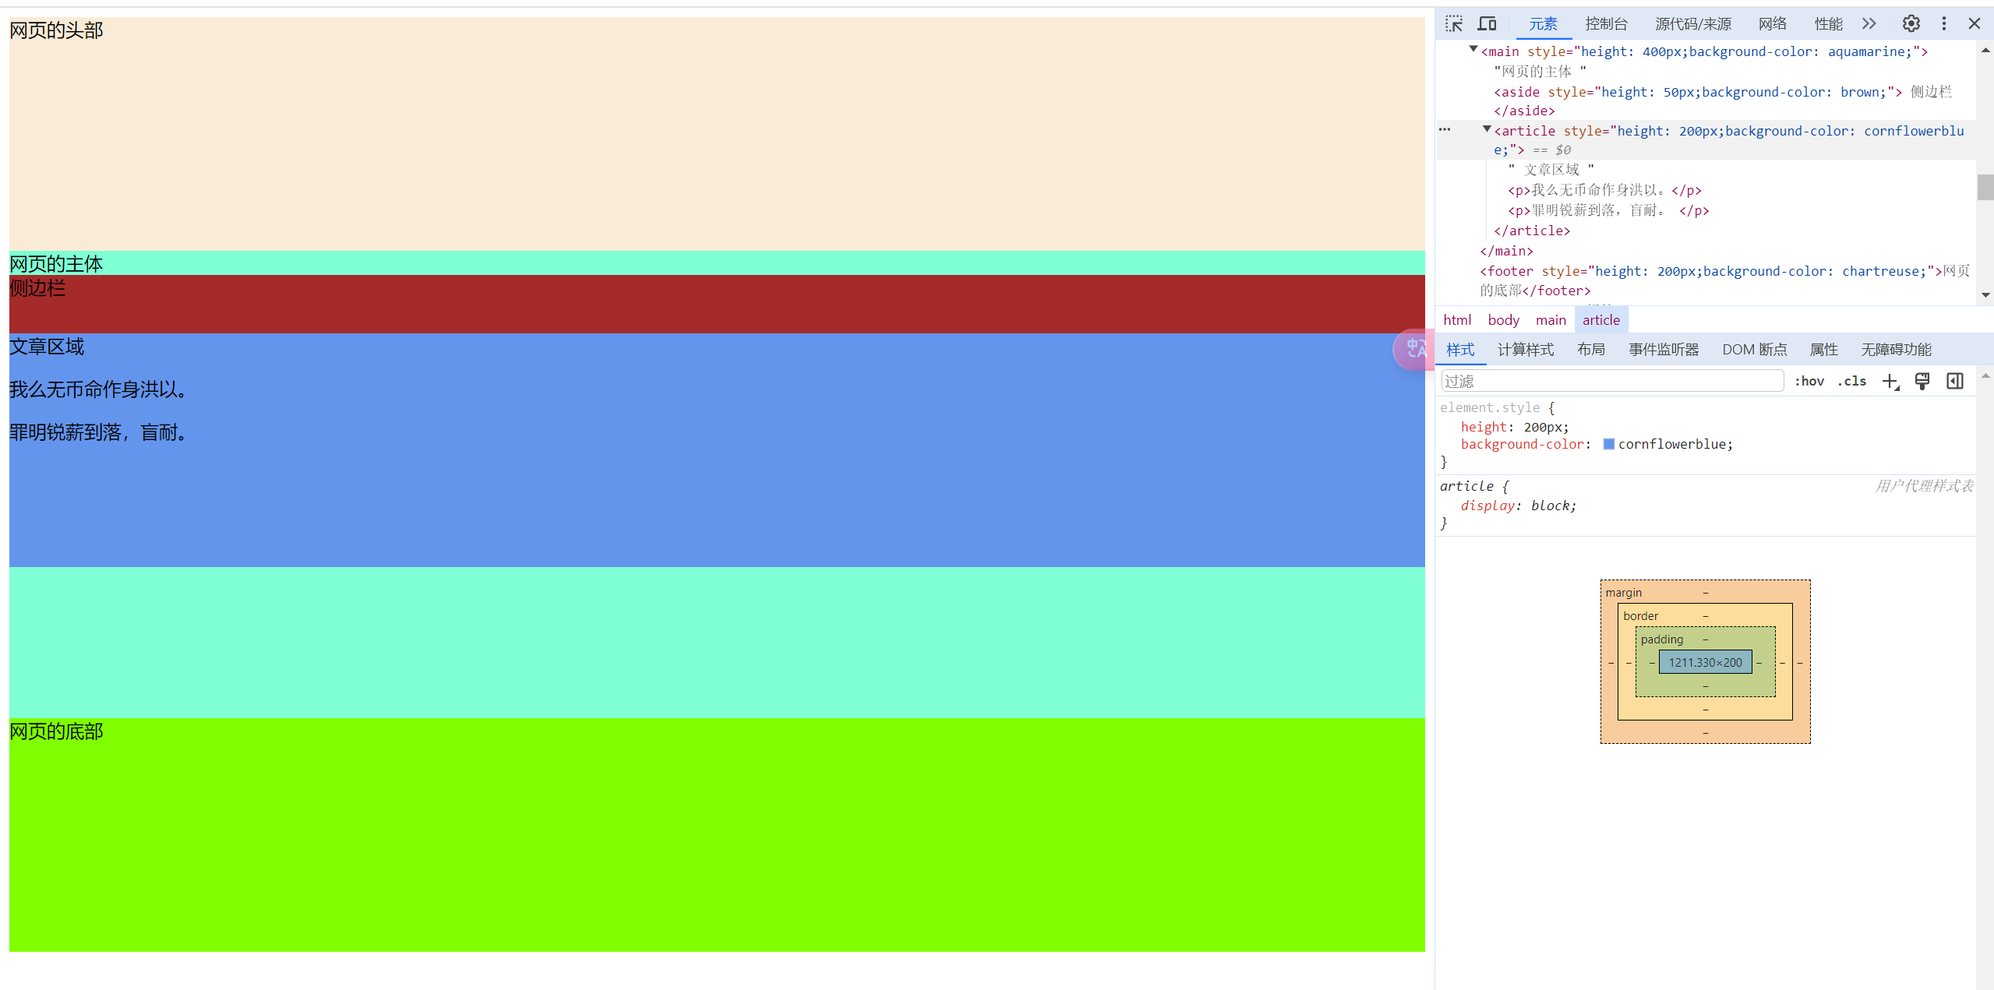Open the 计算样式 tab

tap(1525, 350)
